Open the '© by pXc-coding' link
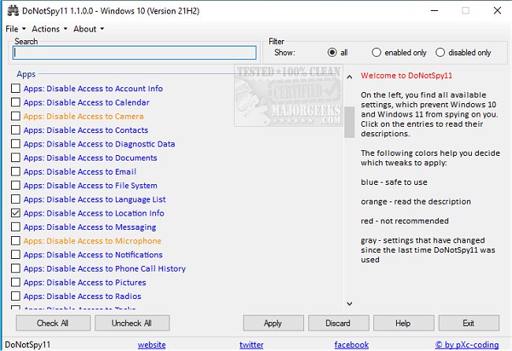512x351 pixels. (x=467, y=345)
